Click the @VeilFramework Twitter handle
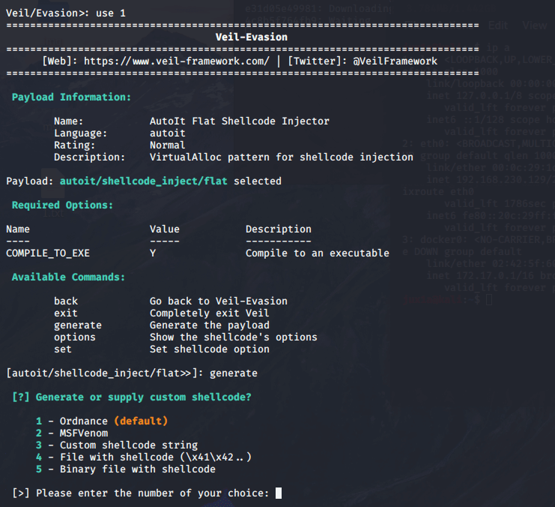Image resolution: width=555 pixels, height=507 pixels. pos(395,61)
